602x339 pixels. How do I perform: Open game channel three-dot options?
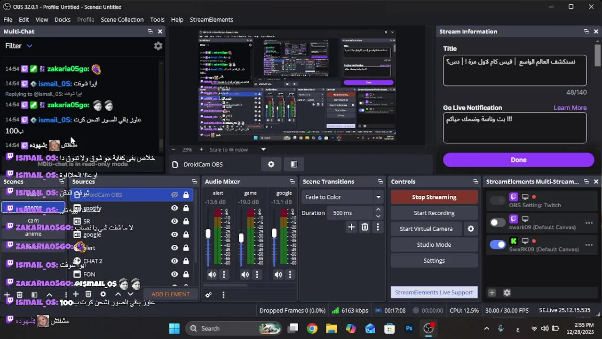tap(257, 274)
